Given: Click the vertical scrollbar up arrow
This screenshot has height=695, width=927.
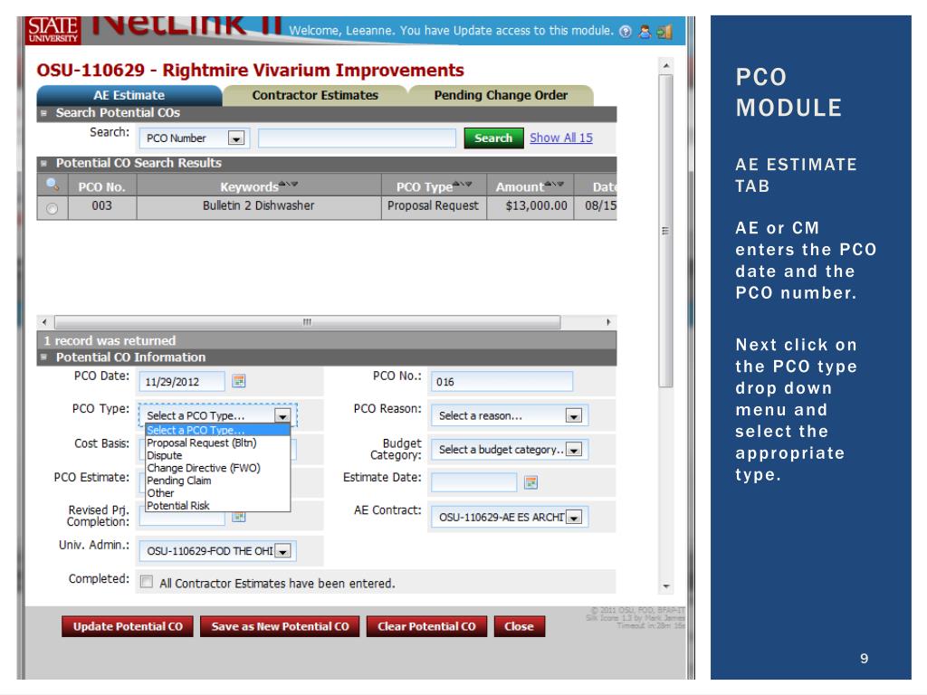Looking at the screenshot, I should point(665,65).
